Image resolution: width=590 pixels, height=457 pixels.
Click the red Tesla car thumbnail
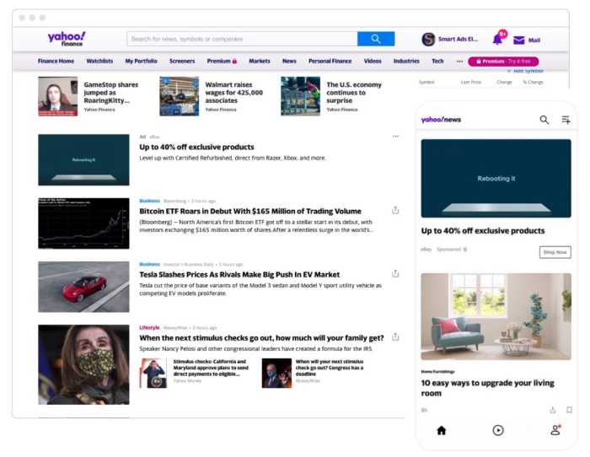tap(83, 287)
